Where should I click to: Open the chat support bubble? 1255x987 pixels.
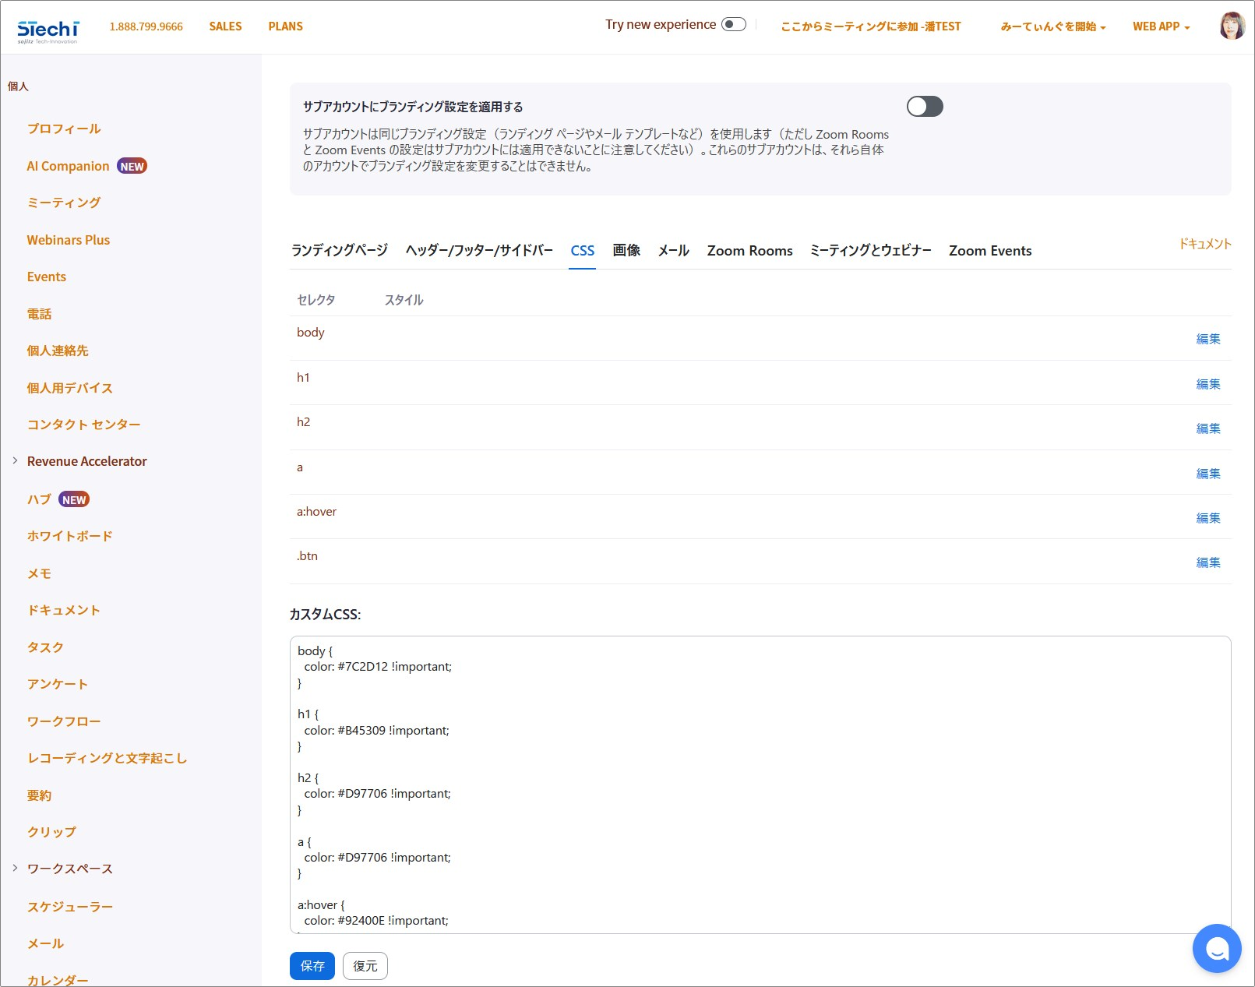1216,948
